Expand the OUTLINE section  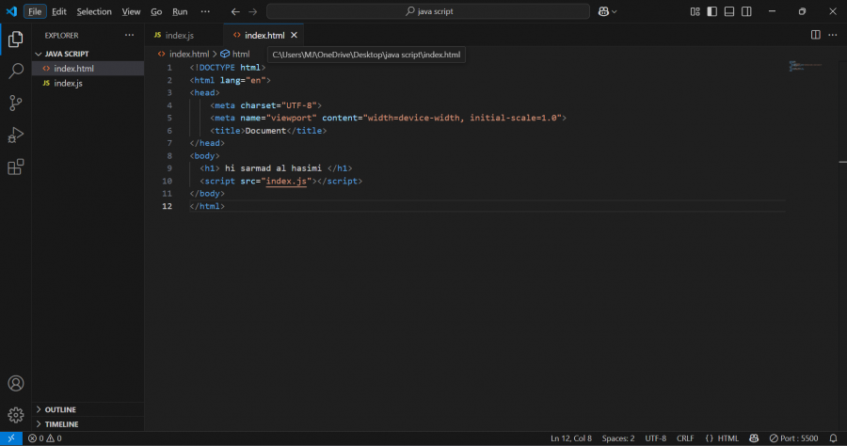click(60, 409)
